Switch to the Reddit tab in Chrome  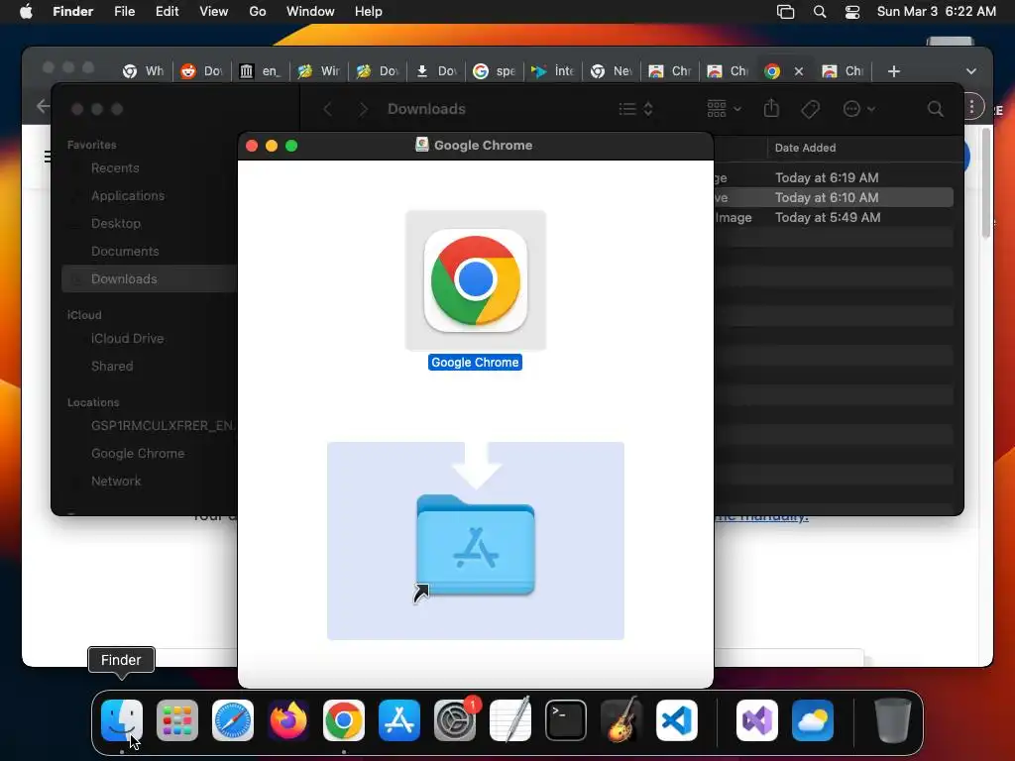click(x=201, y=71)
